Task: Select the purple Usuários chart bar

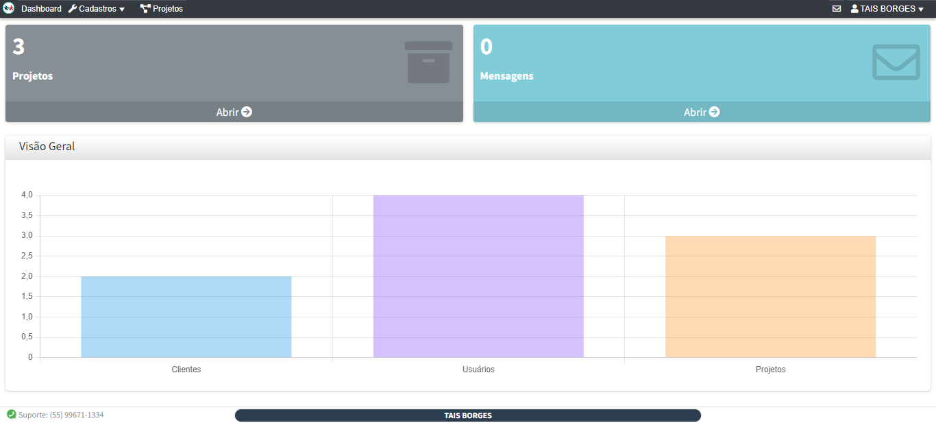Action: click(x=478, y=276)
